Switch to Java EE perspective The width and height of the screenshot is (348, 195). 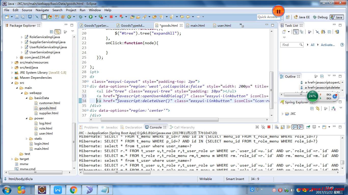[302, 17]
